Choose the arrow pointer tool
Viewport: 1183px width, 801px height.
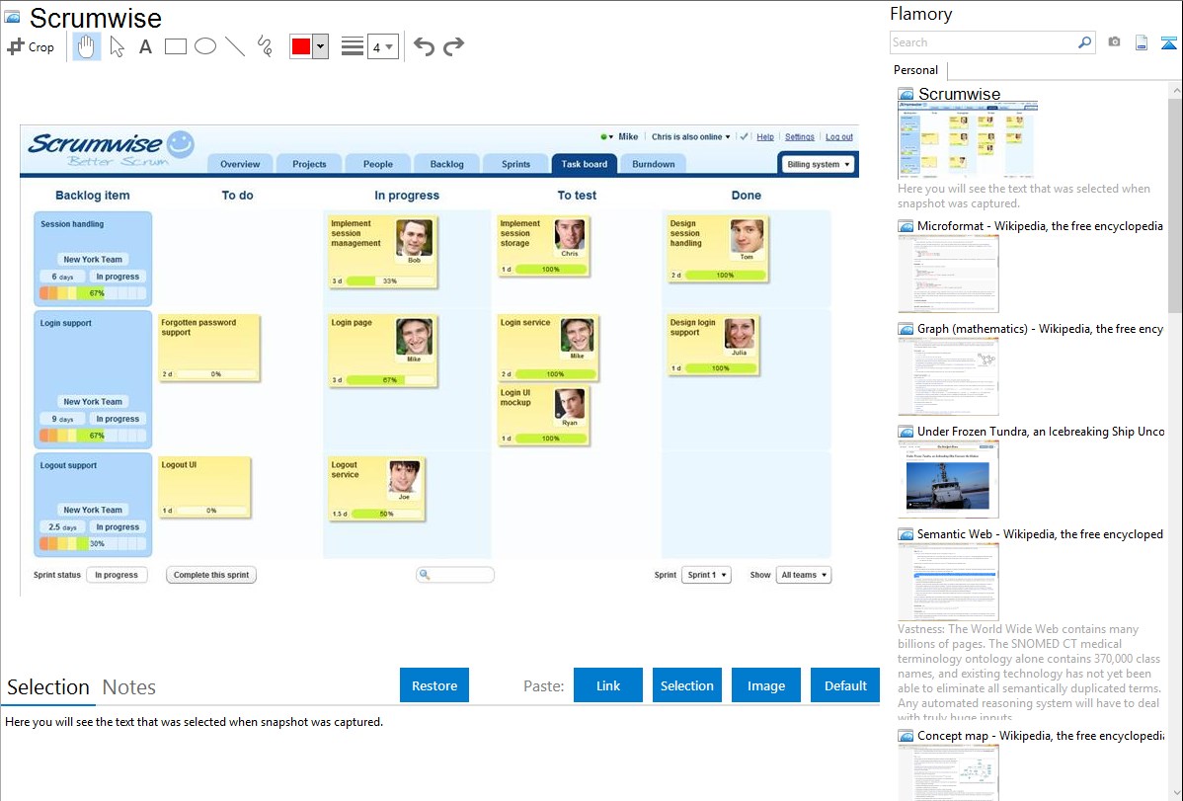coord(117,46)
